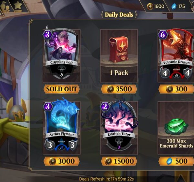The height and width of the screenshot is (182, 194).
Task: Click the gold coin currency icon
Action: point(150,6)
